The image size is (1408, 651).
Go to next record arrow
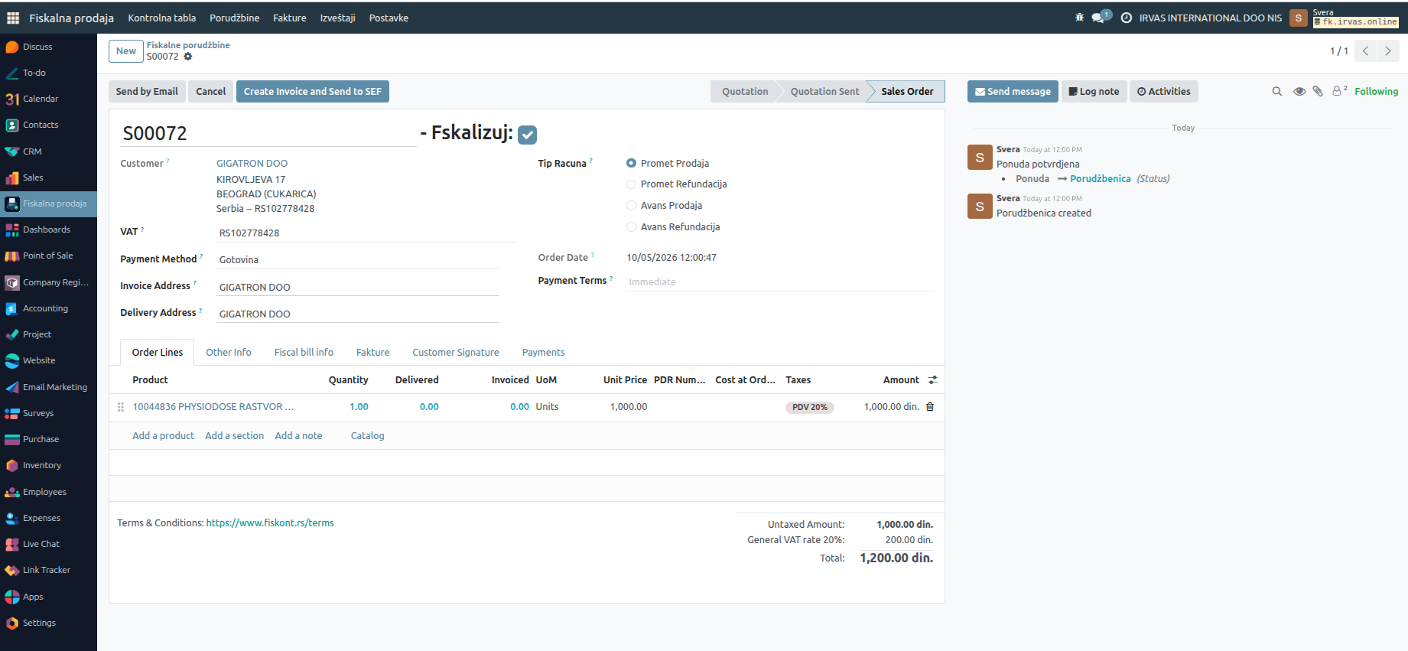pyautogui.click(x=1388, y=51)
